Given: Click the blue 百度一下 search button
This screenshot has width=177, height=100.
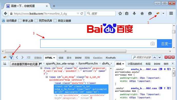Looking at the screenshot, I should click(164, 44).
